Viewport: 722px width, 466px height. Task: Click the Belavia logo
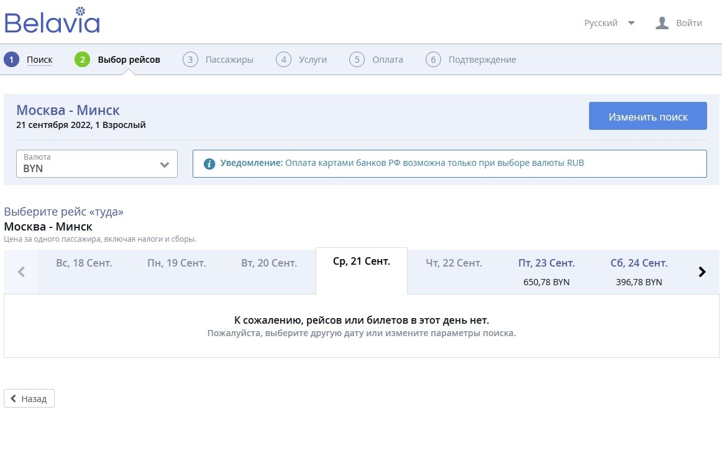[x=52, y=21]
